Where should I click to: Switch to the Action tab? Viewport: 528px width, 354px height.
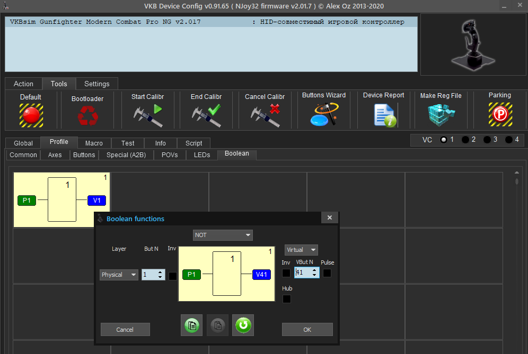tap(23, 84)
